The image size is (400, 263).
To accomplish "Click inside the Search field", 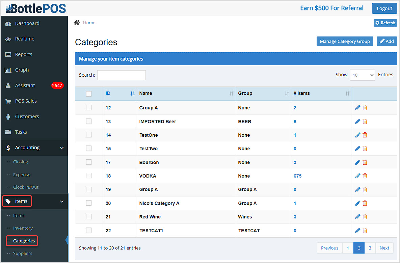I will 121,75.
